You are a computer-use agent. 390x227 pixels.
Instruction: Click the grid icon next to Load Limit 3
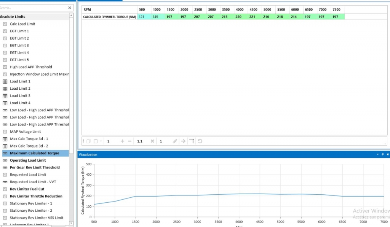point(5,96)
